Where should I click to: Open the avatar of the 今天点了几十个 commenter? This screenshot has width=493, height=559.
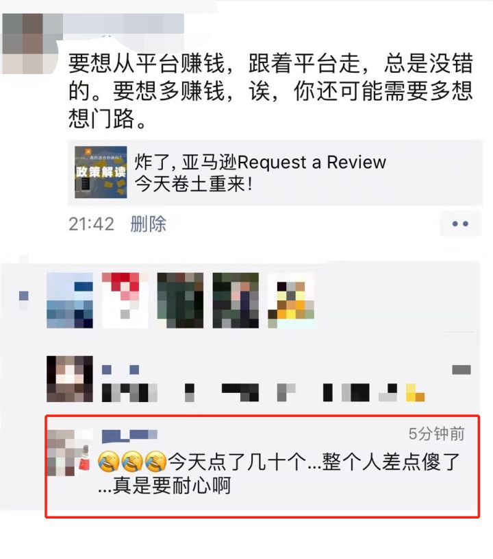pyautogui.click(x=68, y=453)
